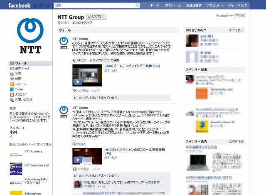Open 広告を作成 link

236,141
